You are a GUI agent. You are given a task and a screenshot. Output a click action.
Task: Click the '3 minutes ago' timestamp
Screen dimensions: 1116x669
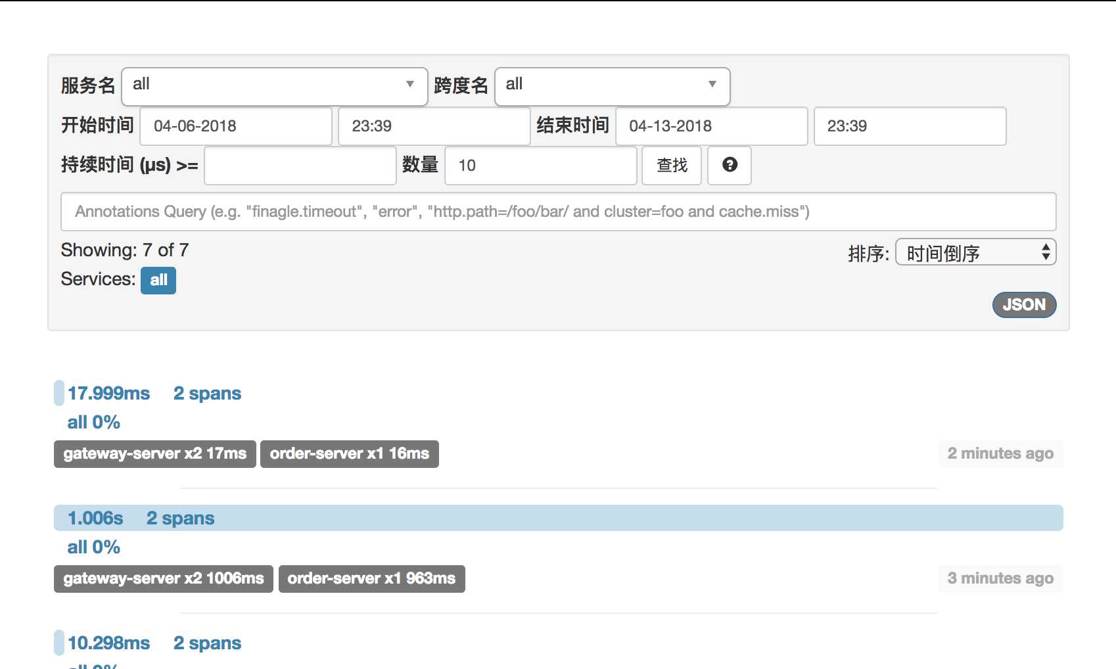(x=1000, y=579)
